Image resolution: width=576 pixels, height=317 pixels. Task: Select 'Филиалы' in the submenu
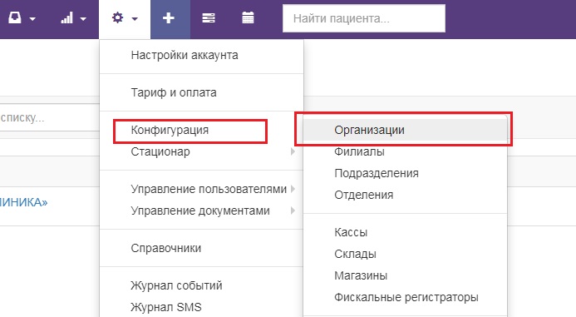coord(359,151)
